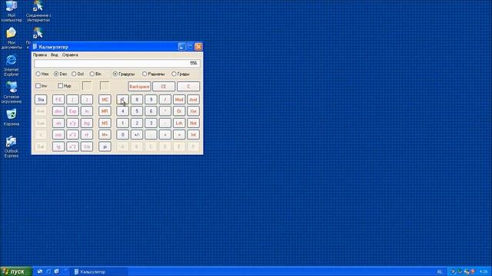Click the third quick launch icon in taskbar

tap(57, 271)
